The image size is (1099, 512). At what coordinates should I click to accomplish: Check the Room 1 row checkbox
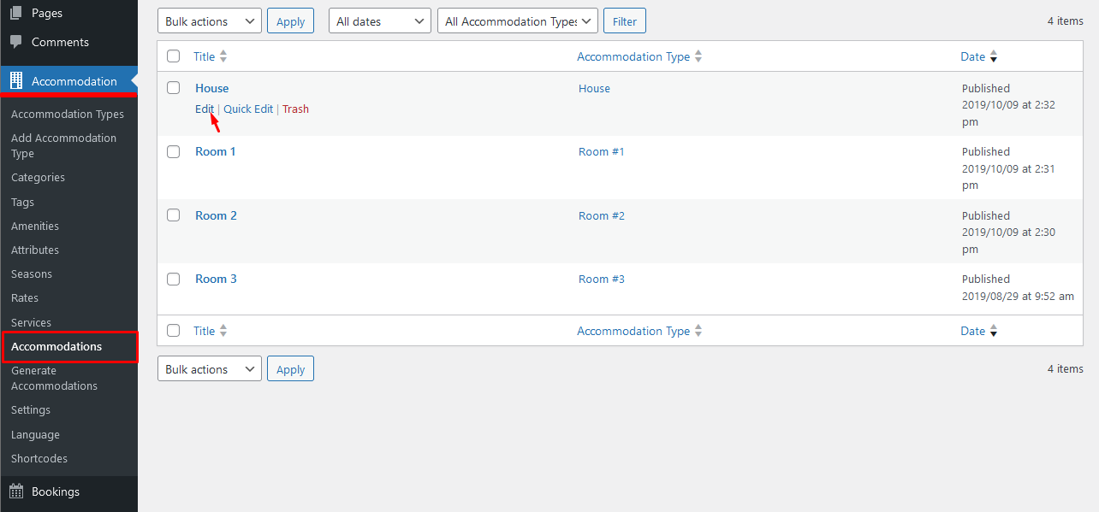[x=174, y=151]
